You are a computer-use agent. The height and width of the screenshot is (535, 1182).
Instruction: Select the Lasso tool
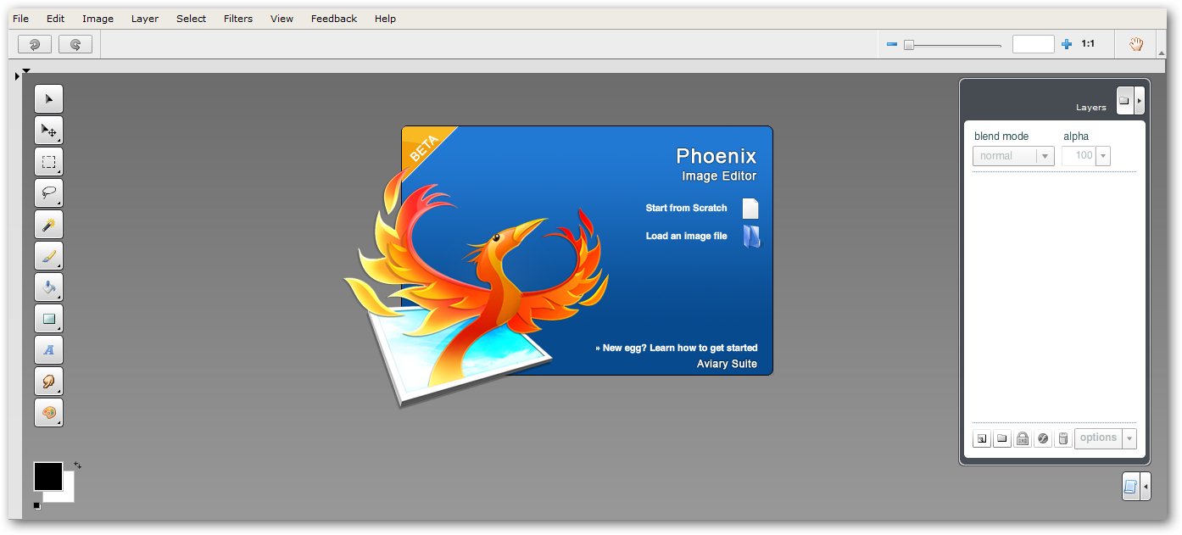[x=48, y=193]
